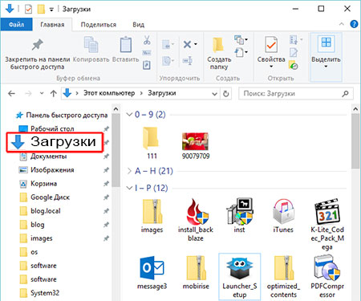
Task: Click the title bar properties checkmark icon
Action: point(28,10)
